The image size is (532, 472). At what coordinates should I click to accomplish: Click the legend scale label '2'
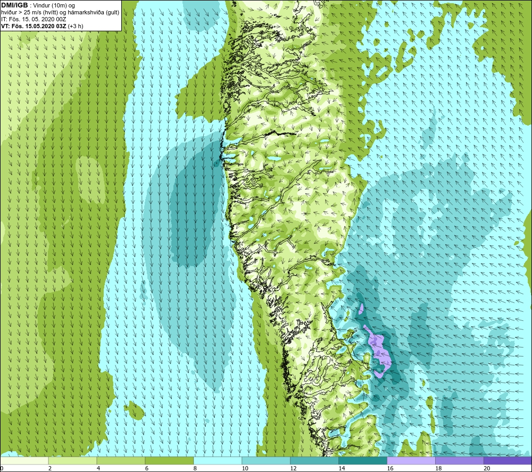[50, 468]
